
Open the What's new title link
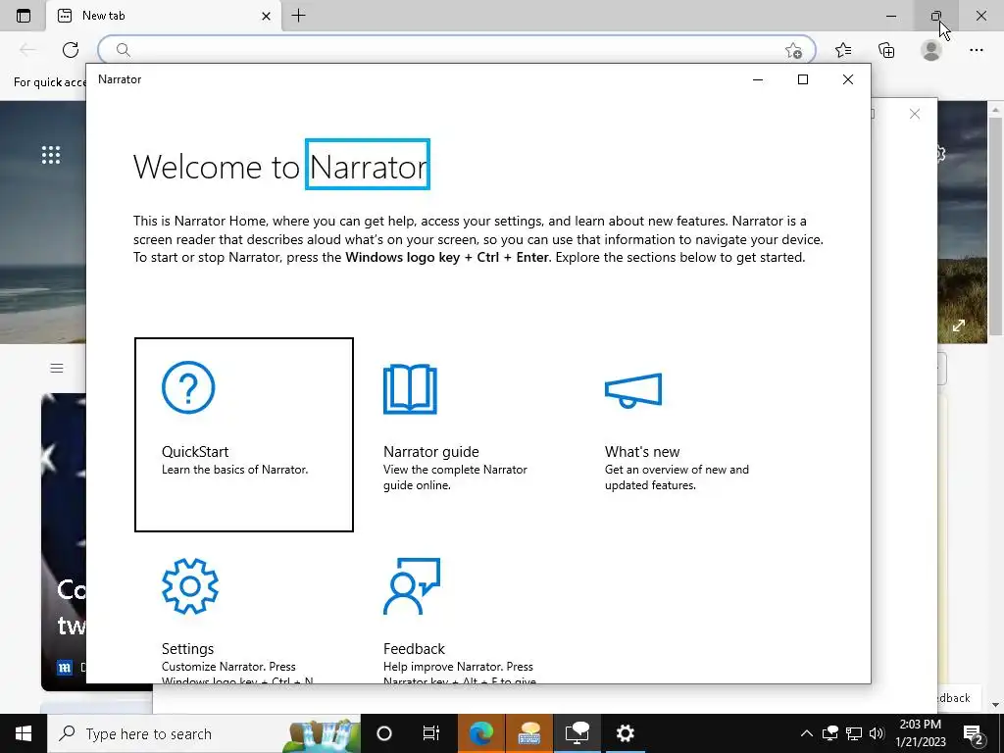[642, 451]
